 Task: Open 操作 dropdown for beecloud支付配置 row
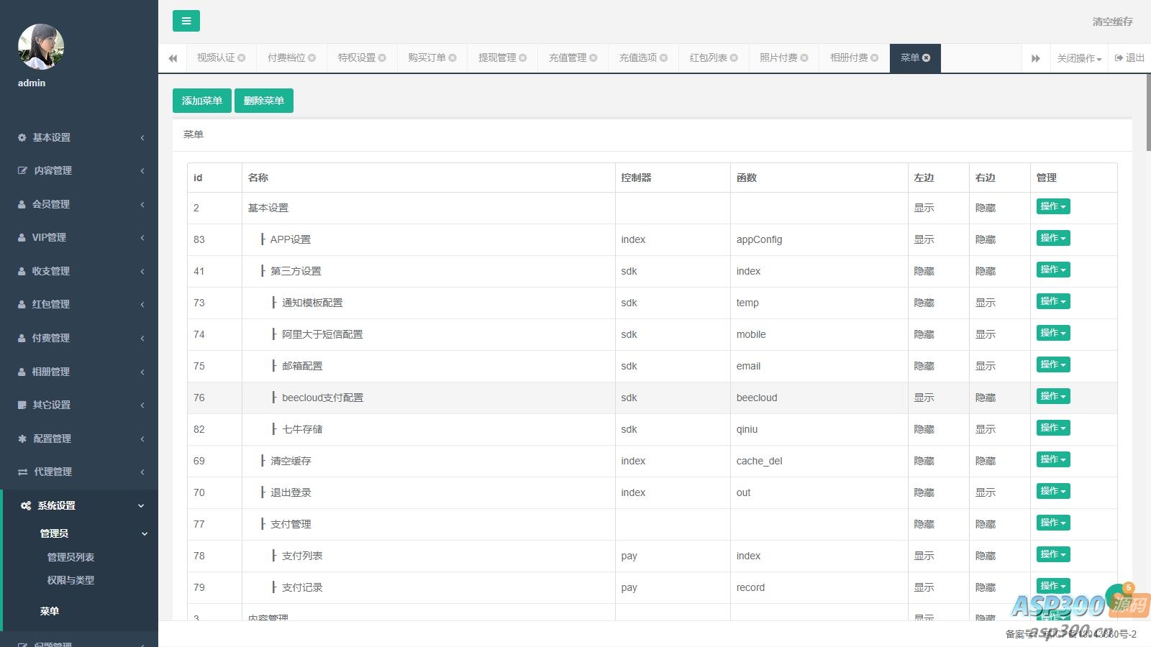(x=1053, y=396)
